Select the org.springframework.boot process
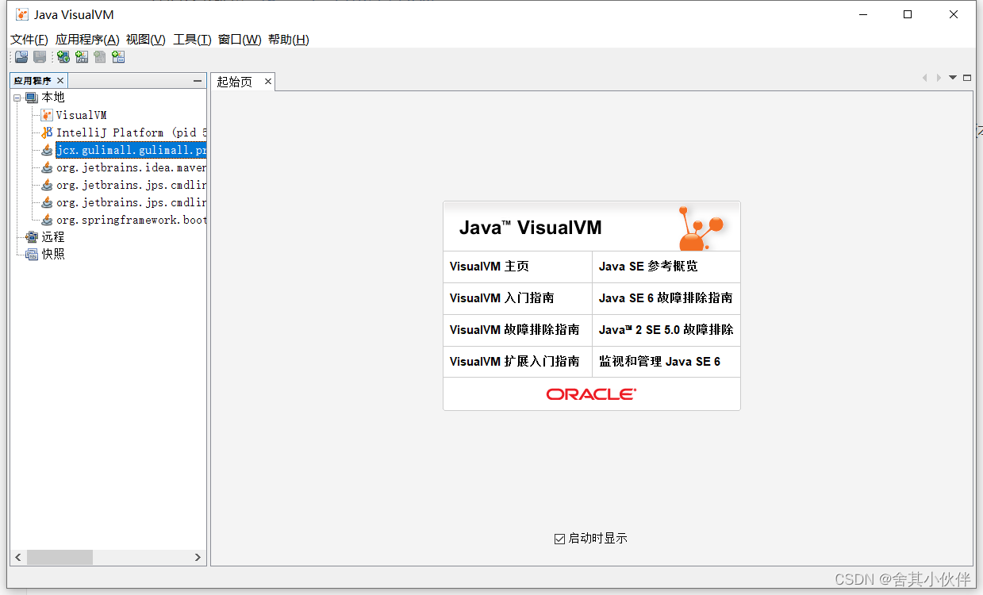This screenshot has height=595, width=983. tap(131, 220)
